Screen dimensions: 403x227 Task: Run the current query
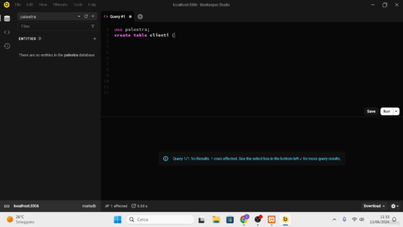pyautogui.click(x=387, y=112)
